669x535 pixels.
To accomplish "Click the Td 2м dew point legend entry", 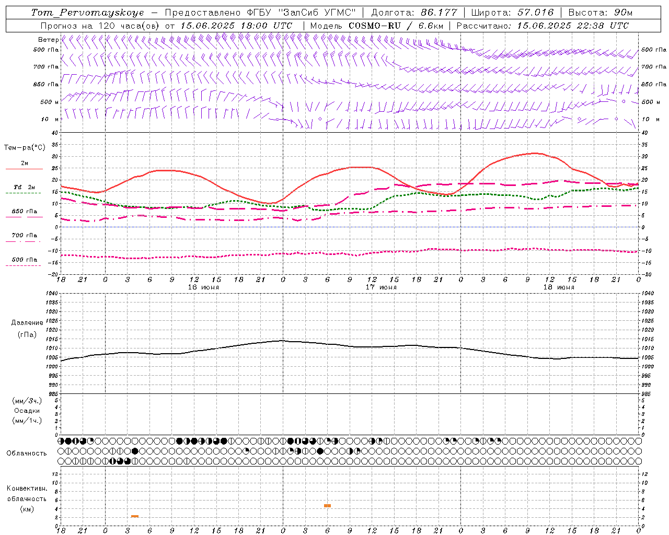I will (24, 187).
